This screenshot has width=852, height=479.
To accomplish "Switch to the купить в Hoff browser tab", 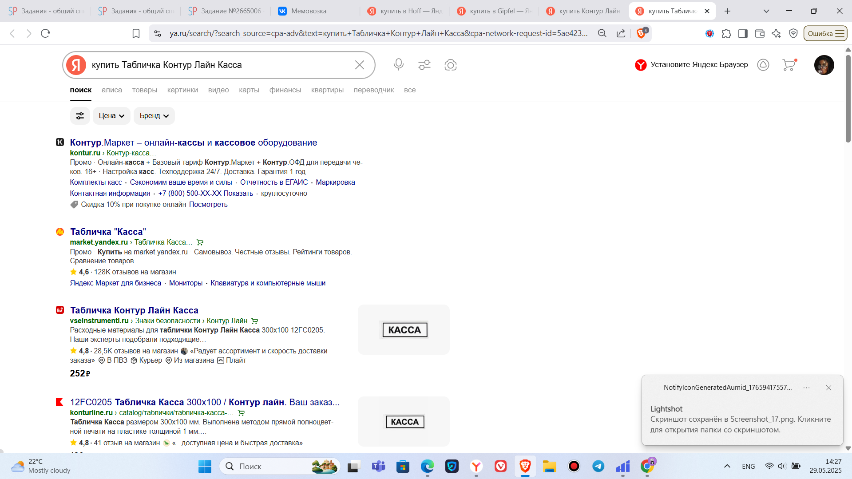I will click(x=405, y=11).
